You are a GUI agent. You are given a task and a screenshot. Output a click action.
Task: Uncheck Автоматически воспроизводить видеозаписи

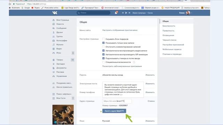point(103,51)
